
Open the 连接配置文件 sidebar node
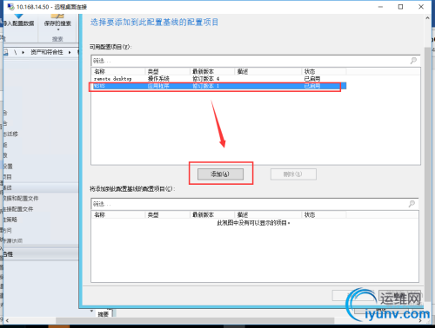point(18,209)
